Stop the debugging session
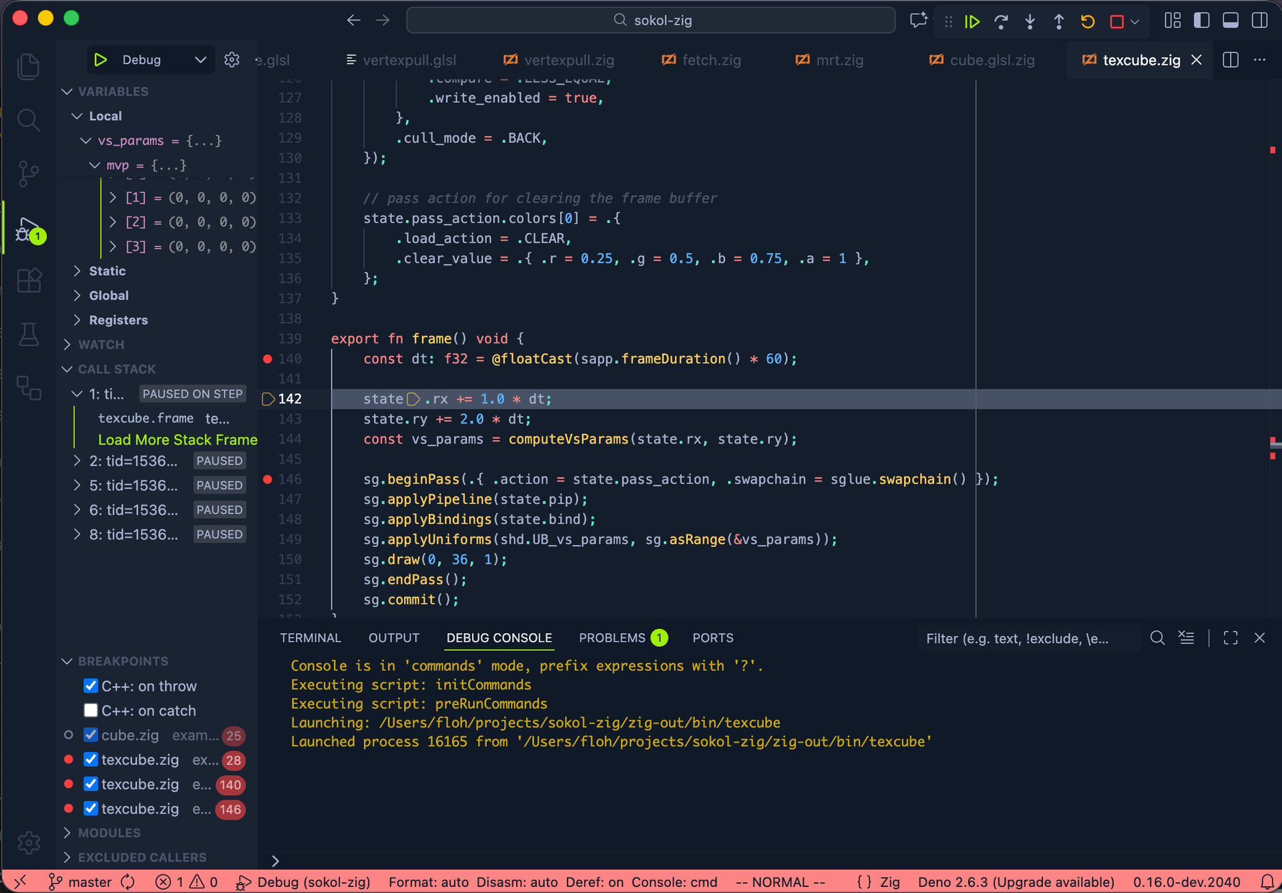The height and width of the screenshot is (893, 1282). click(x=1116, y=21)
